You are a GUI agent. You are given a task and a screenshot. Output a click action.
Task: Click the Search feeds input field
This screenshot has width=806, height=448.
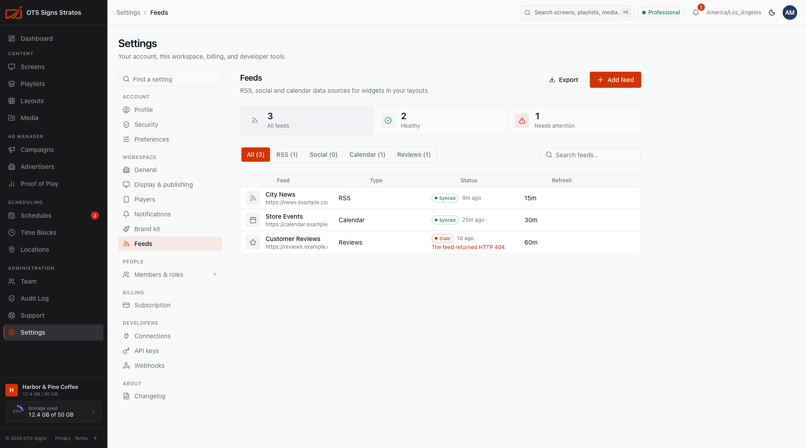coord(591,155)
